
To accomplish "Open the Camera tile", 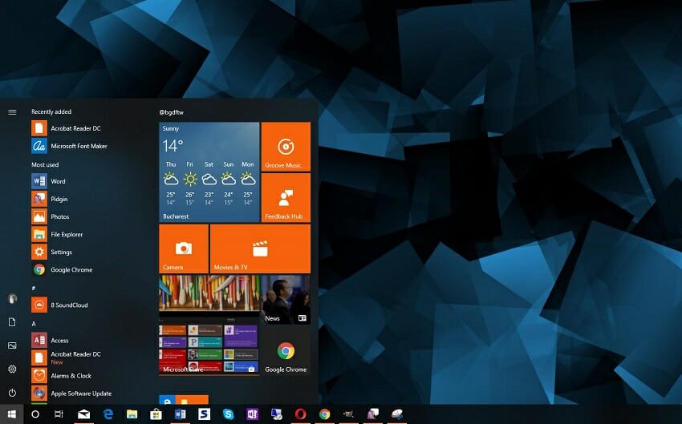I will point(184,248).
